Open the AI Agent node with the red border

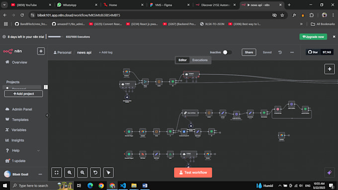tap(191, 74)
